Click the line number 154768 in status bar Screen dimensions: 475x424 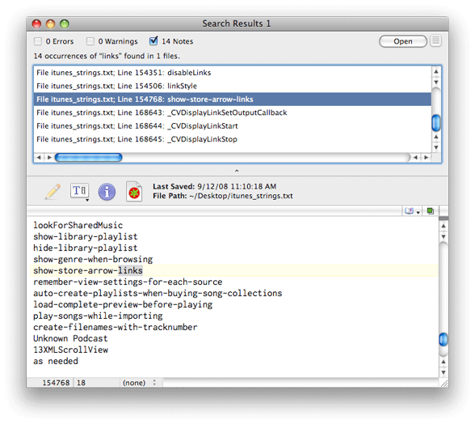click(x=56, y=383)
